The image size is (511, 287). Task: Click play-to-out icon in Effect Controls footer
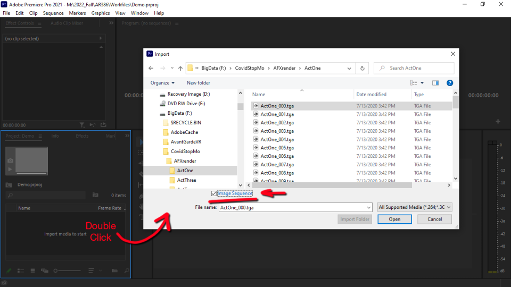click(93, 125)
